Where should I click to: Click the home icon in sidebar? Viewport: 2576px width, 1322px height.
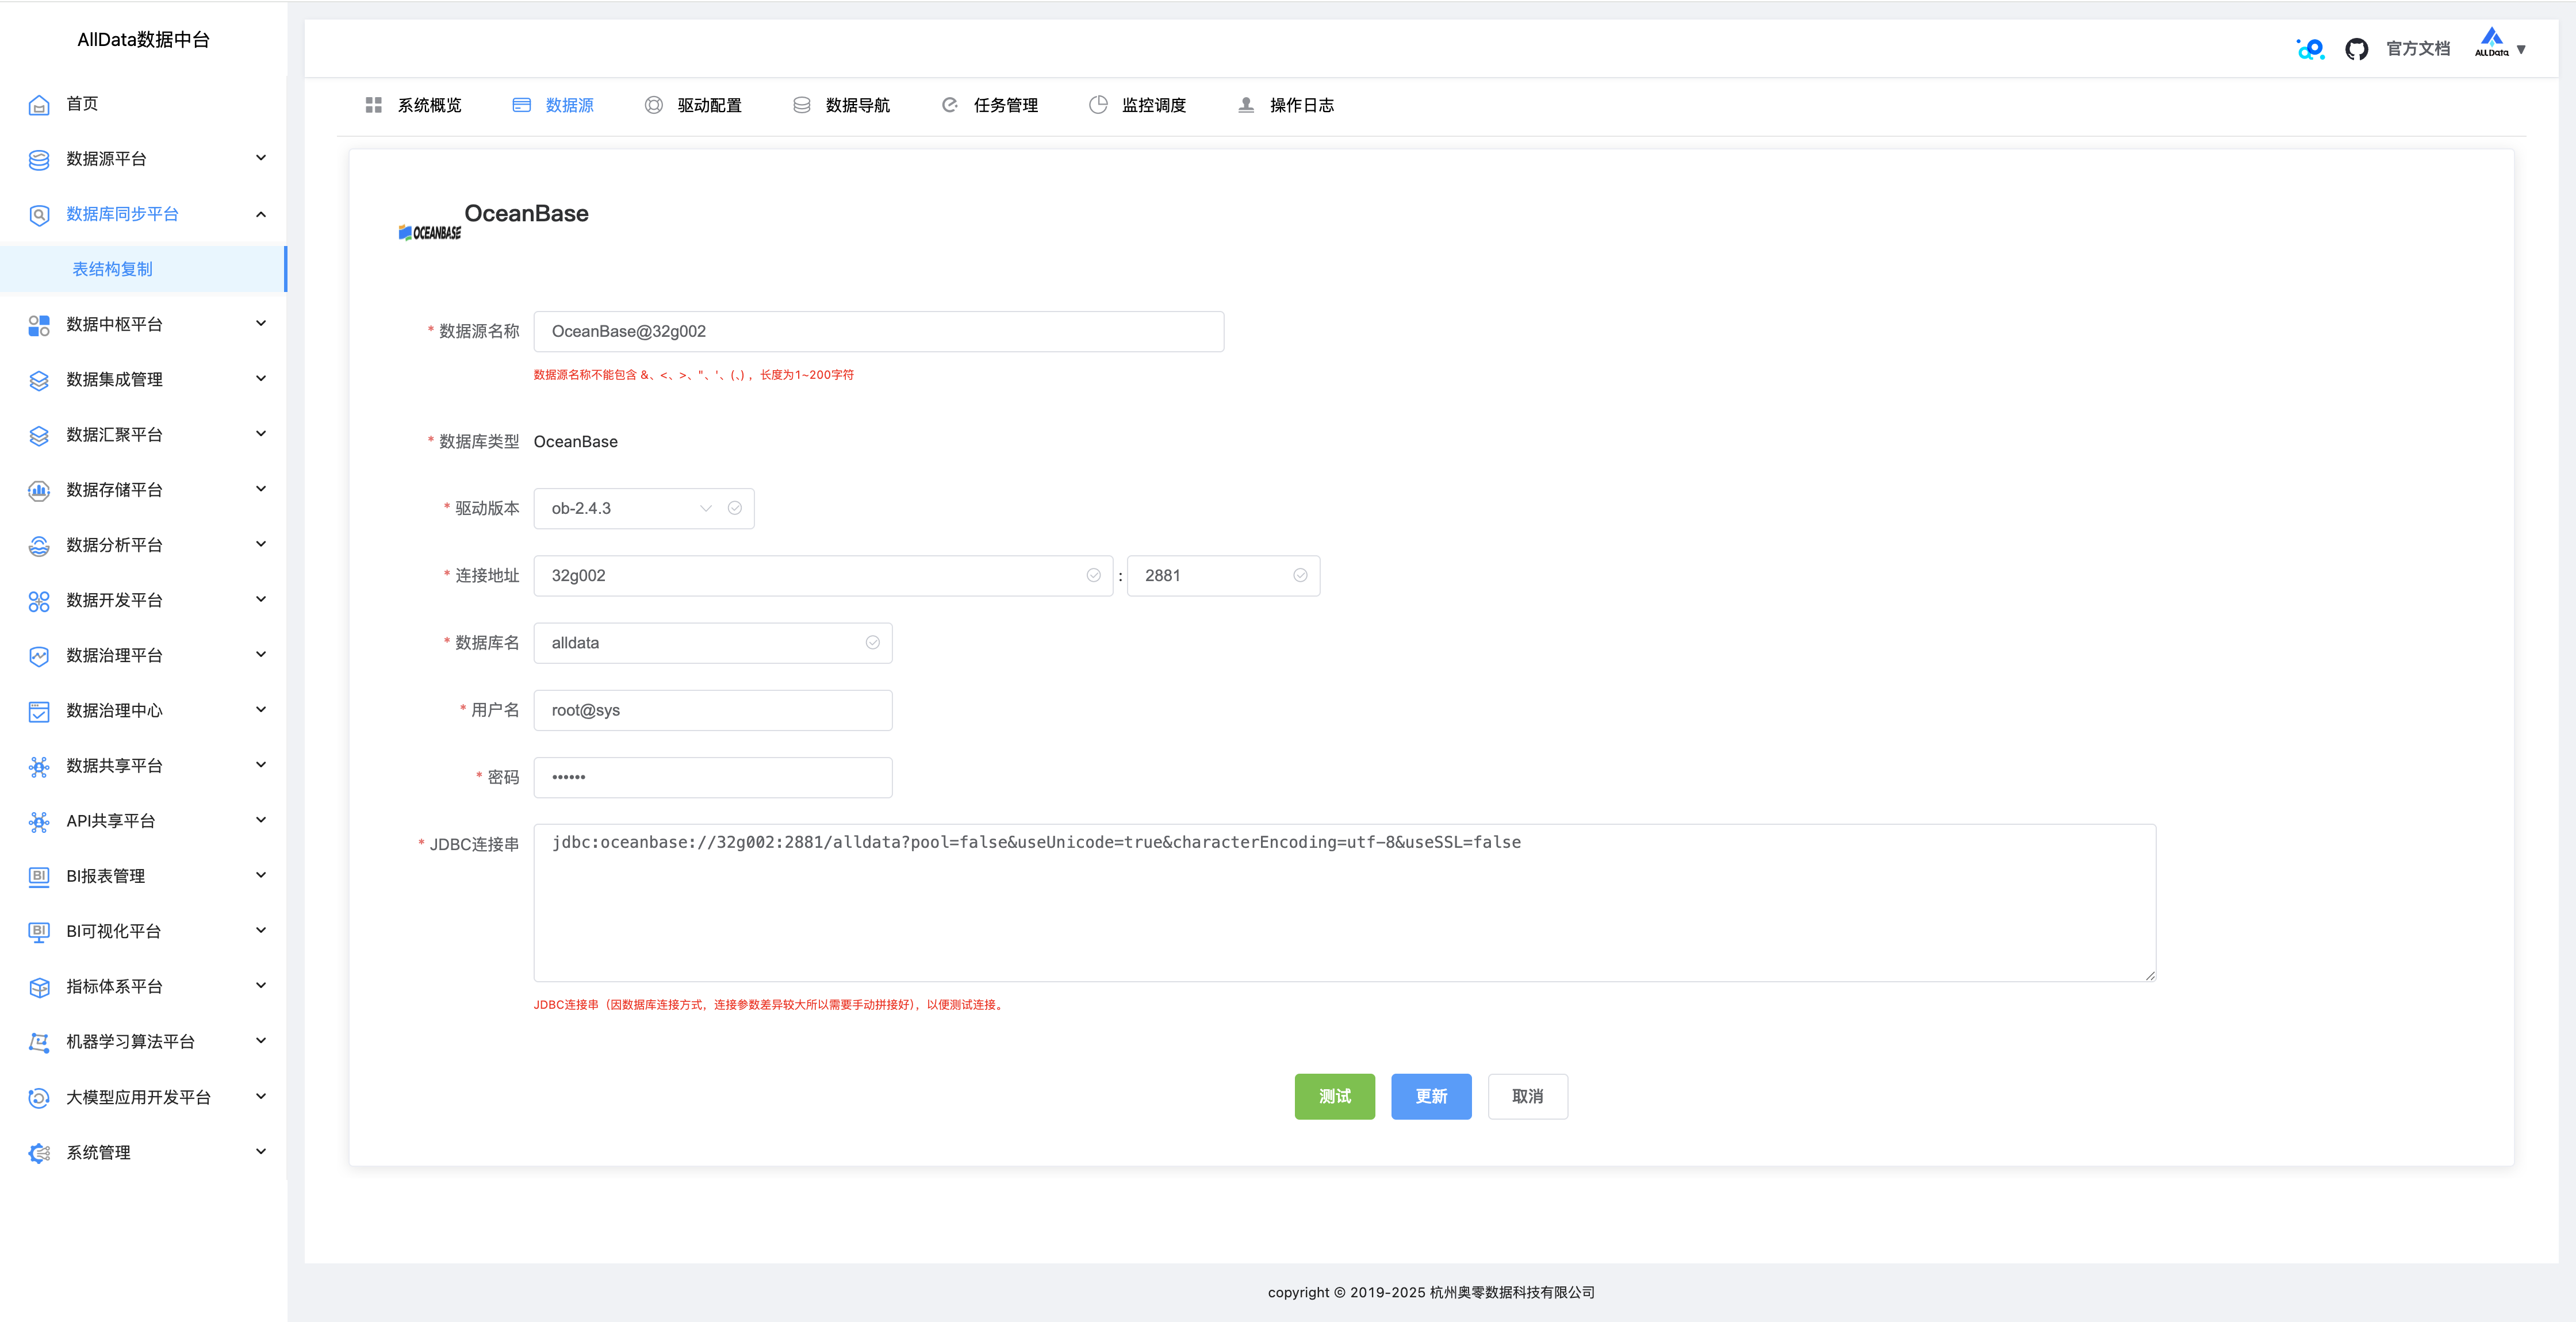(39, 105)
